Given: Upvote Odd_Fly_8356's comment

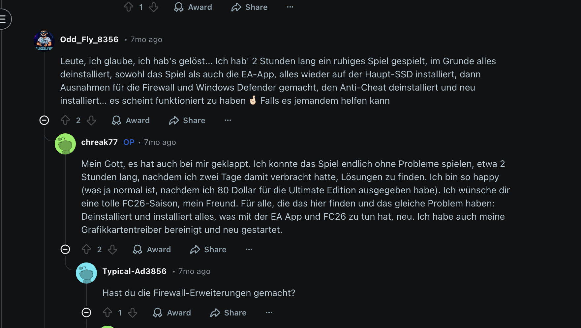Looking at the screenshot, I should (x=65, y=121).
